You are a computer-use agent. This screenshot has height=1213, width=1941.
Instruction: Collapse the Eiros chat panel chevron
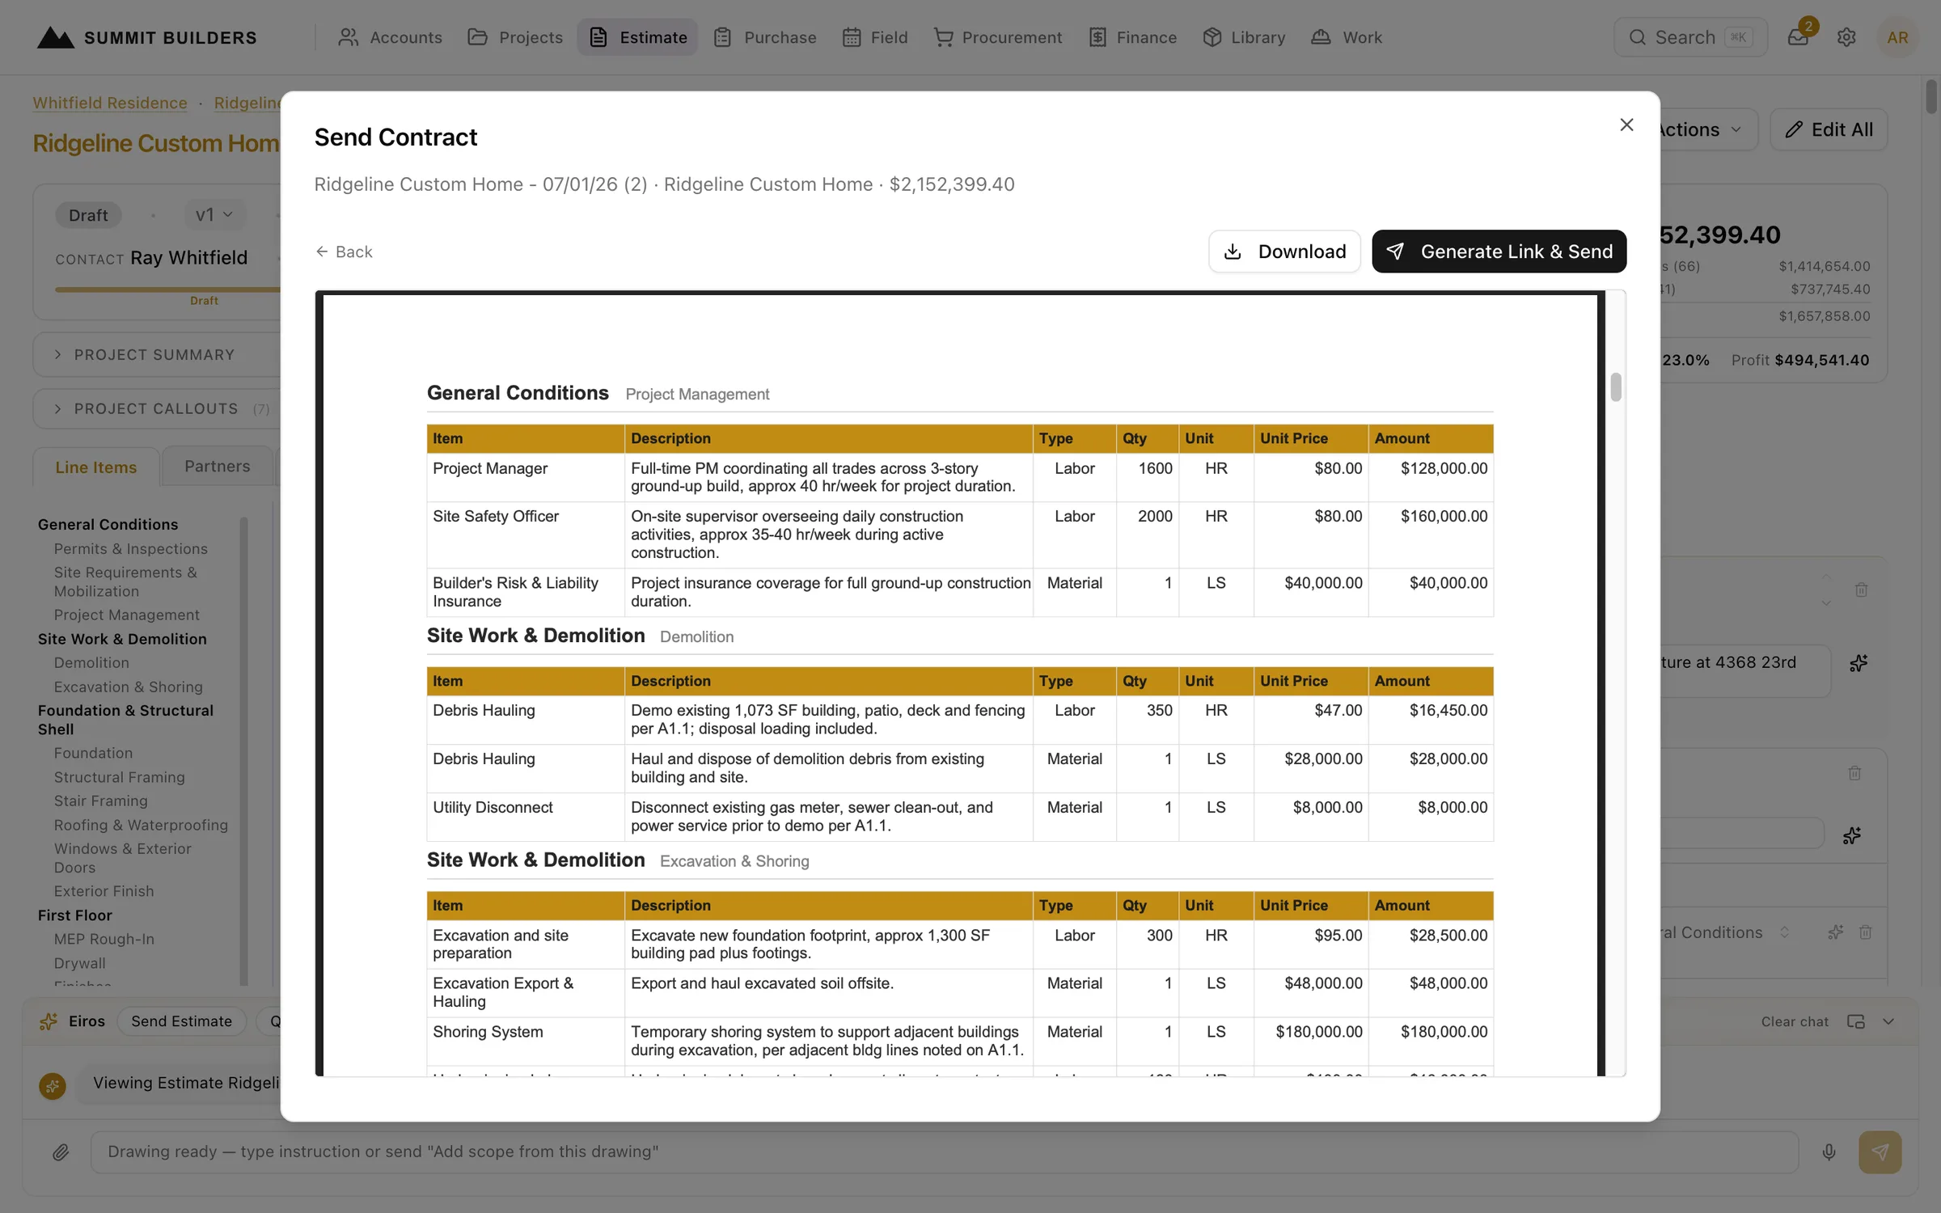pos(1888,1021)
